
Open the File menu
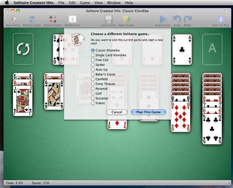(61, 2)
